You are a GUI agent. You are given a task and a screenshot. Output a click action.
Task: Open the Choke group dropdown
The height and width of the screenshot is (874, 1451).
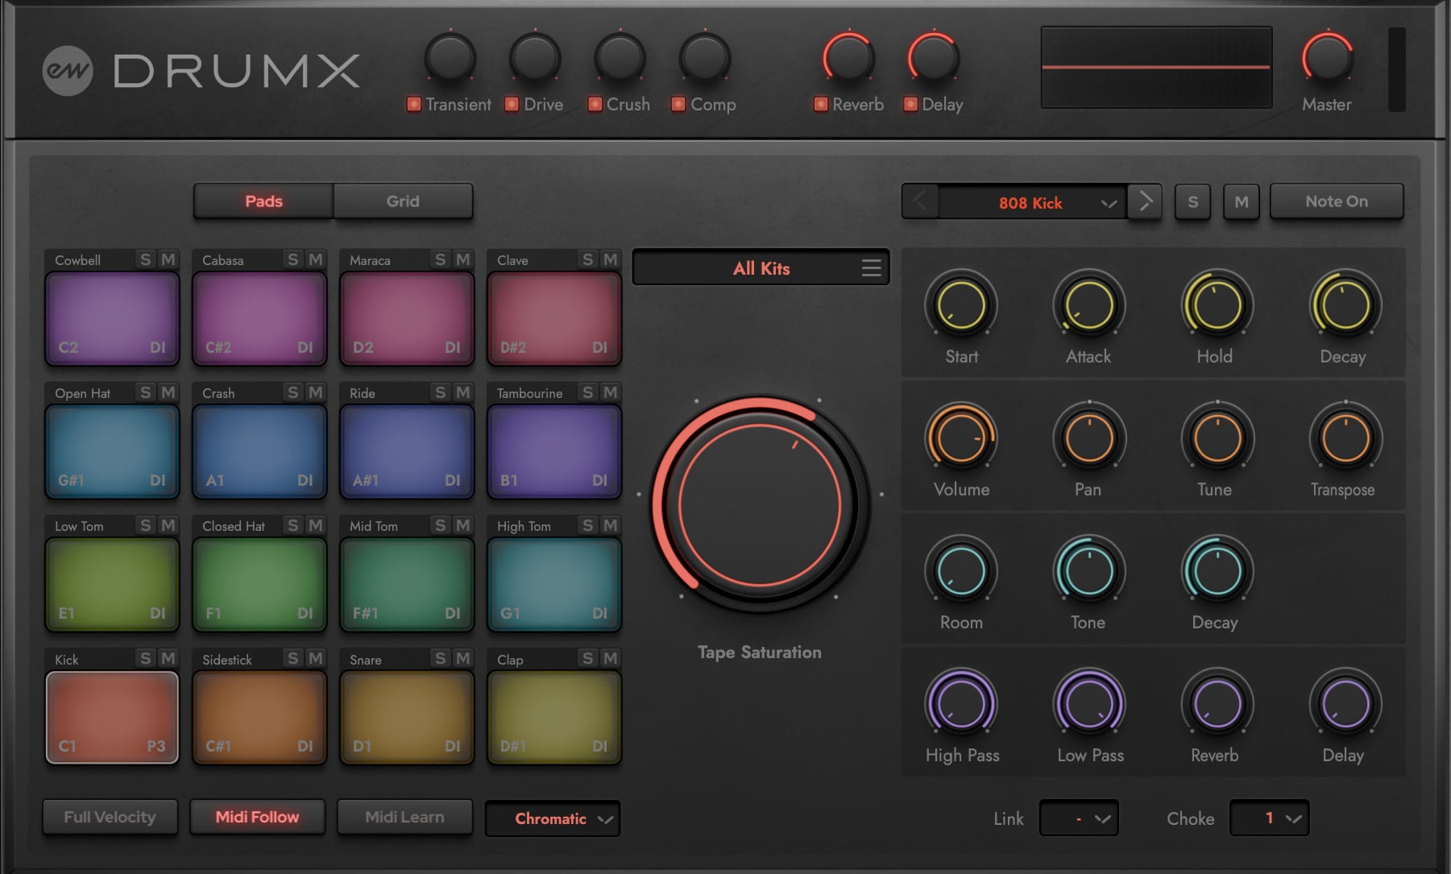tap(1269, 818)
